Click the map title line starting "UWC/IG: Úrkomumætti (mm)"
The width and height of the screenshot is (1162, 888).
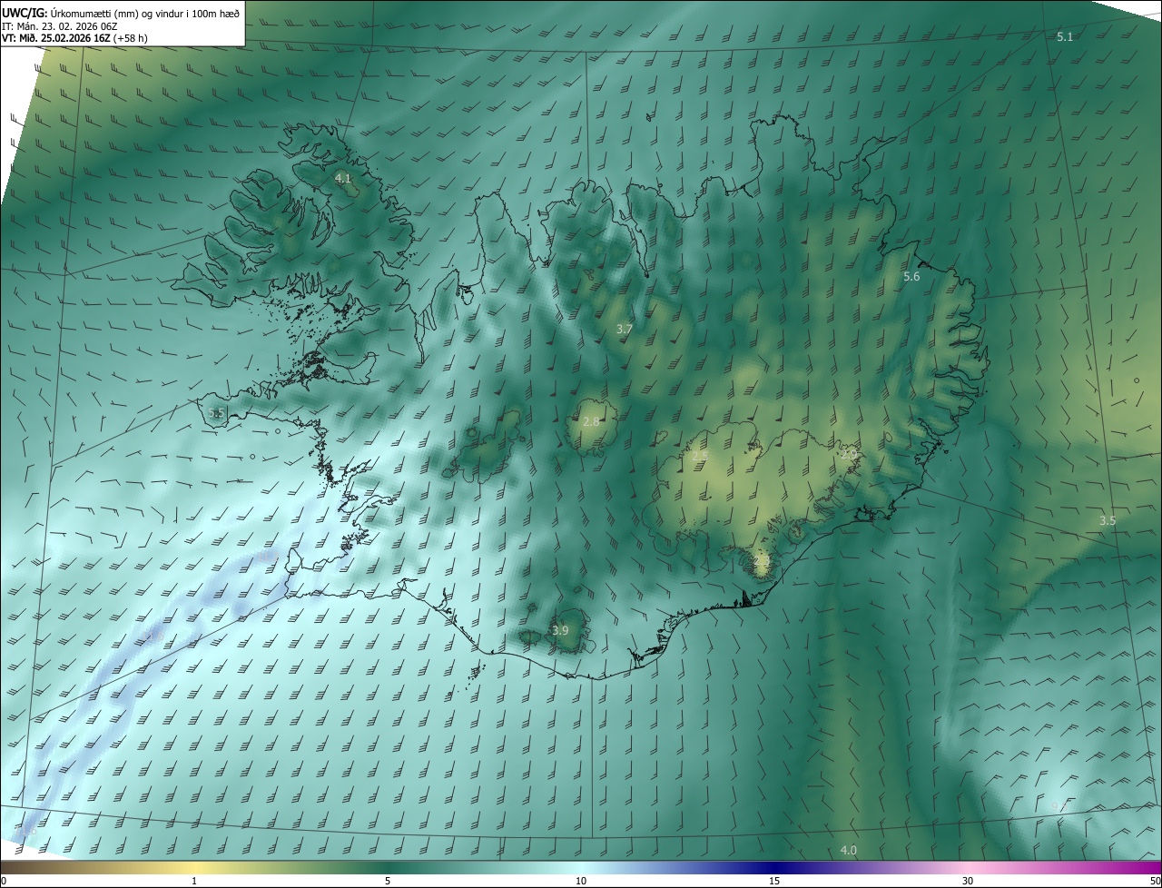121,13
